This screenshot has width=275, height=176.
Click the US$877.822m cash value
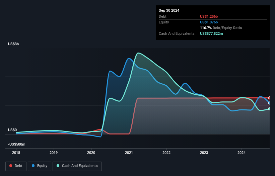(x=211, y=33)
